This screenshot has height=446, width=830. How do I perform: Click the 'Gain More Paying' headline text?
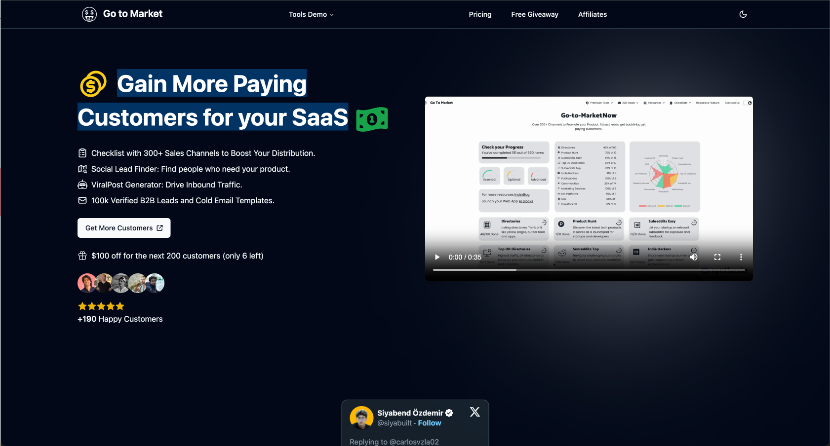pos(212,83)
